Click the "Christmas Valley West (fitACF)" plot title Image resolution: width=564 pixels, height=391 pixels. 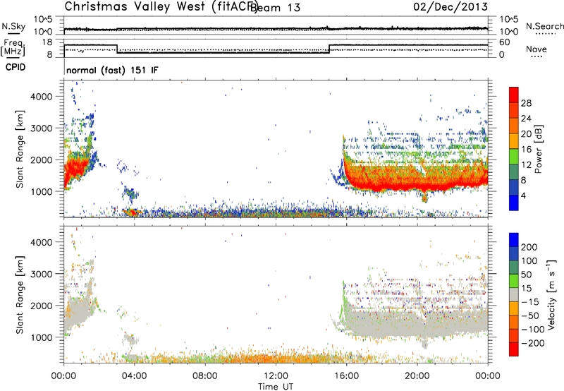point(161,7)
